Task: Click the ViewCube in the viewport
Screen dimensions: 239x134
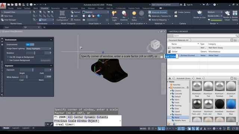Action: 155,45
